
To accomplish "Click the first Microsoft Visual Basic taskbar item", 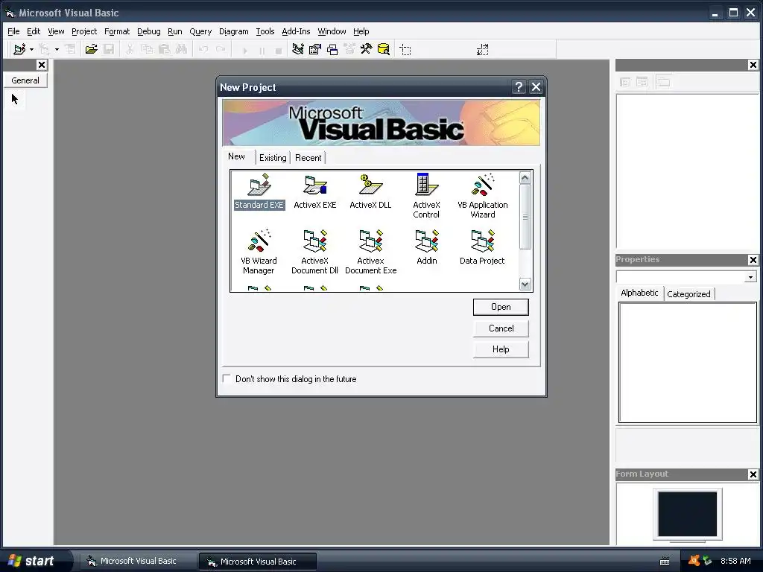I will coord(138,562).
